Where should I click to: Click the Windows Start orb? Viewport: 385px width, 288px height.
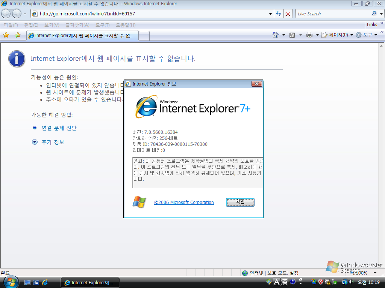point(11,282)
